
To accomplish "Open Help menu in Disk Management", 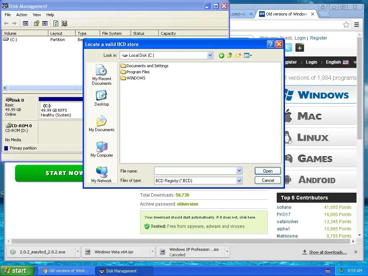I will coord(50,15).
